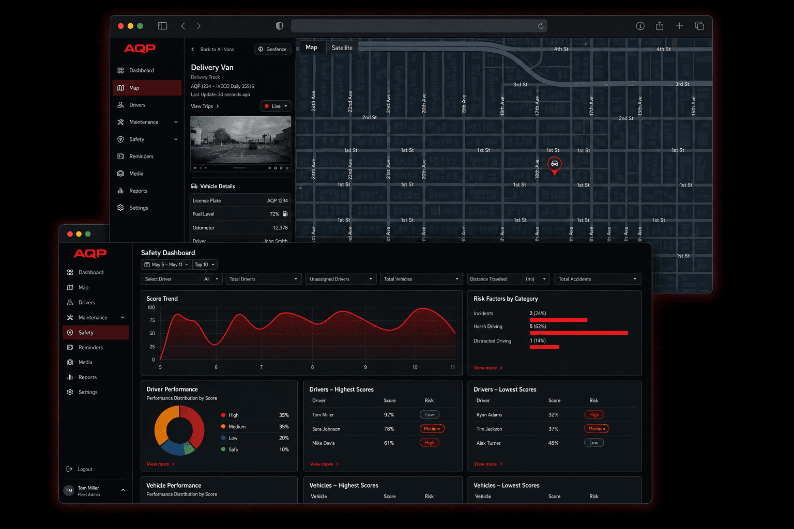View more under Driver Performance
Screen dimensions: 794x529
tap(161, 464)
